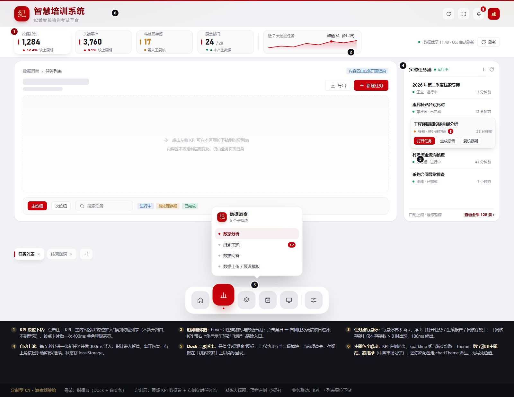
Task: Filter by 进行中 status tag
Action: (x=146, y=206)
